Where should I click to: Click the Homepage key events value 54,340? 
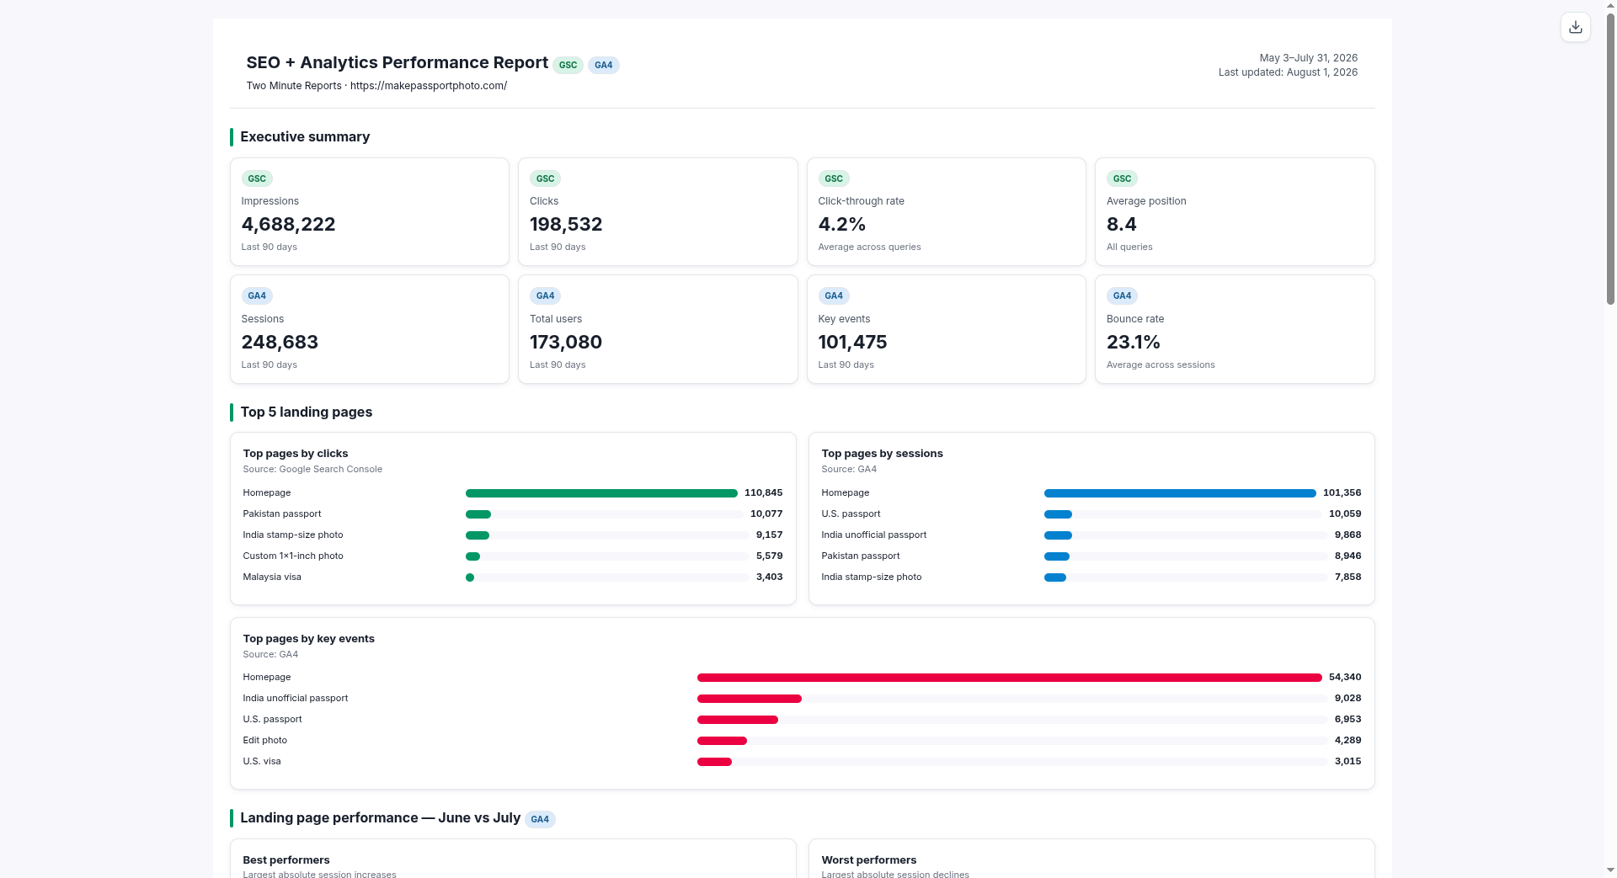(1345, 678)
